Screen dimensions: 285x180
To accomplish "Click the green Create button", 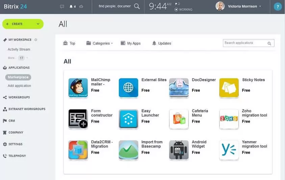I will click(x=23, y=24).
